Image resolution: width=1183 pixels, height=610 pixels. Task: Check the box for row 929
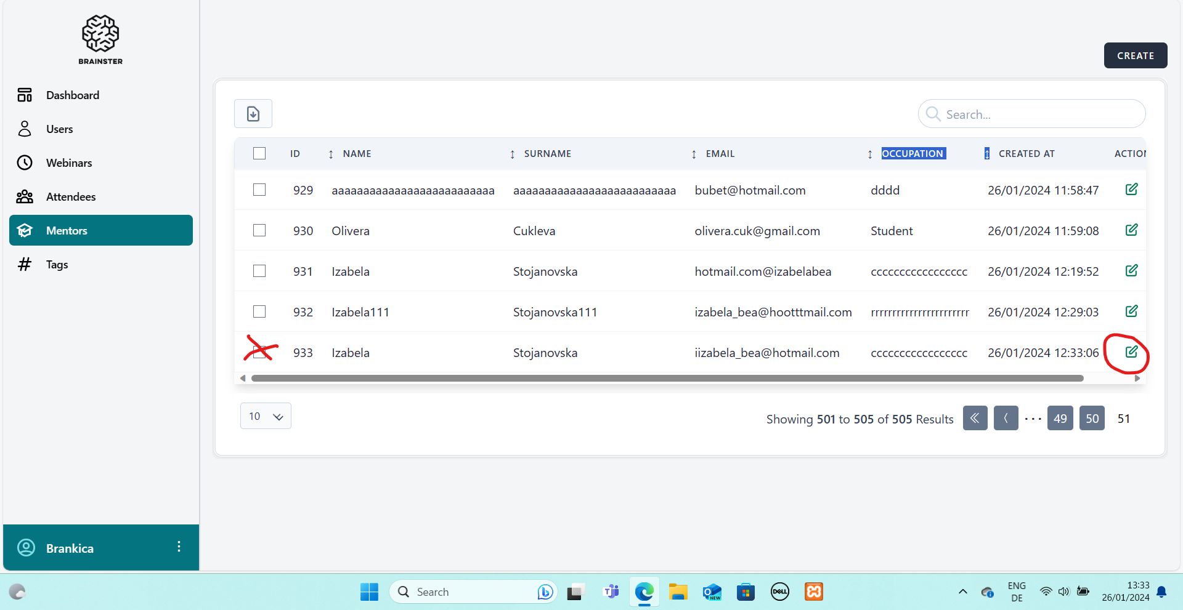259,190
